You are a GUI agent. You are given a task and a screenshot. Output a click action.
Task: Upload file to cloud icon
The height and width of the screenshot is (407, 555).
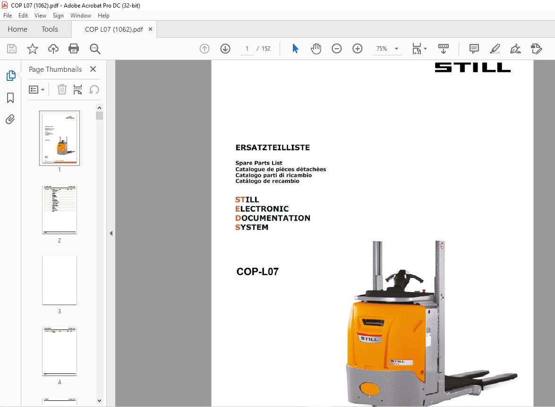(x=53, y=49)
